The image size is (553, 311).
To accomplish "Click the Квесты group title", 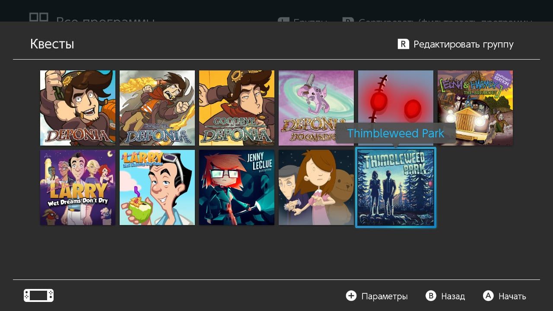I will click(52, 44).
